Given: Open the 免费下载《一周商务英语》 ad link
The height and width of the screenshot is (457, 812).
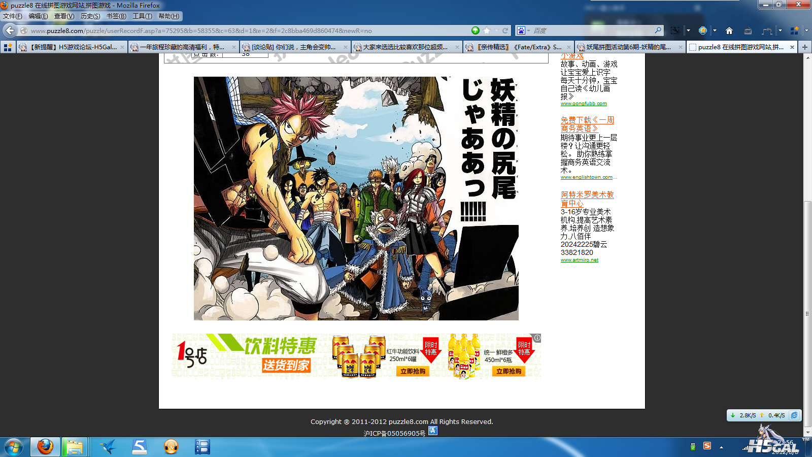Looking at the screenshot, I should click(x=587, y=124).
